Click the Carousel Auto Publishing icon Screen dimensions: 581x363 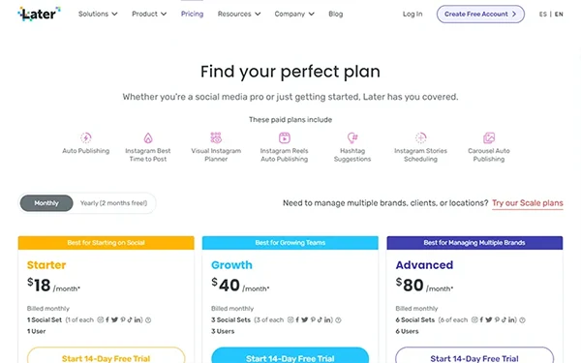pos(489,137)
